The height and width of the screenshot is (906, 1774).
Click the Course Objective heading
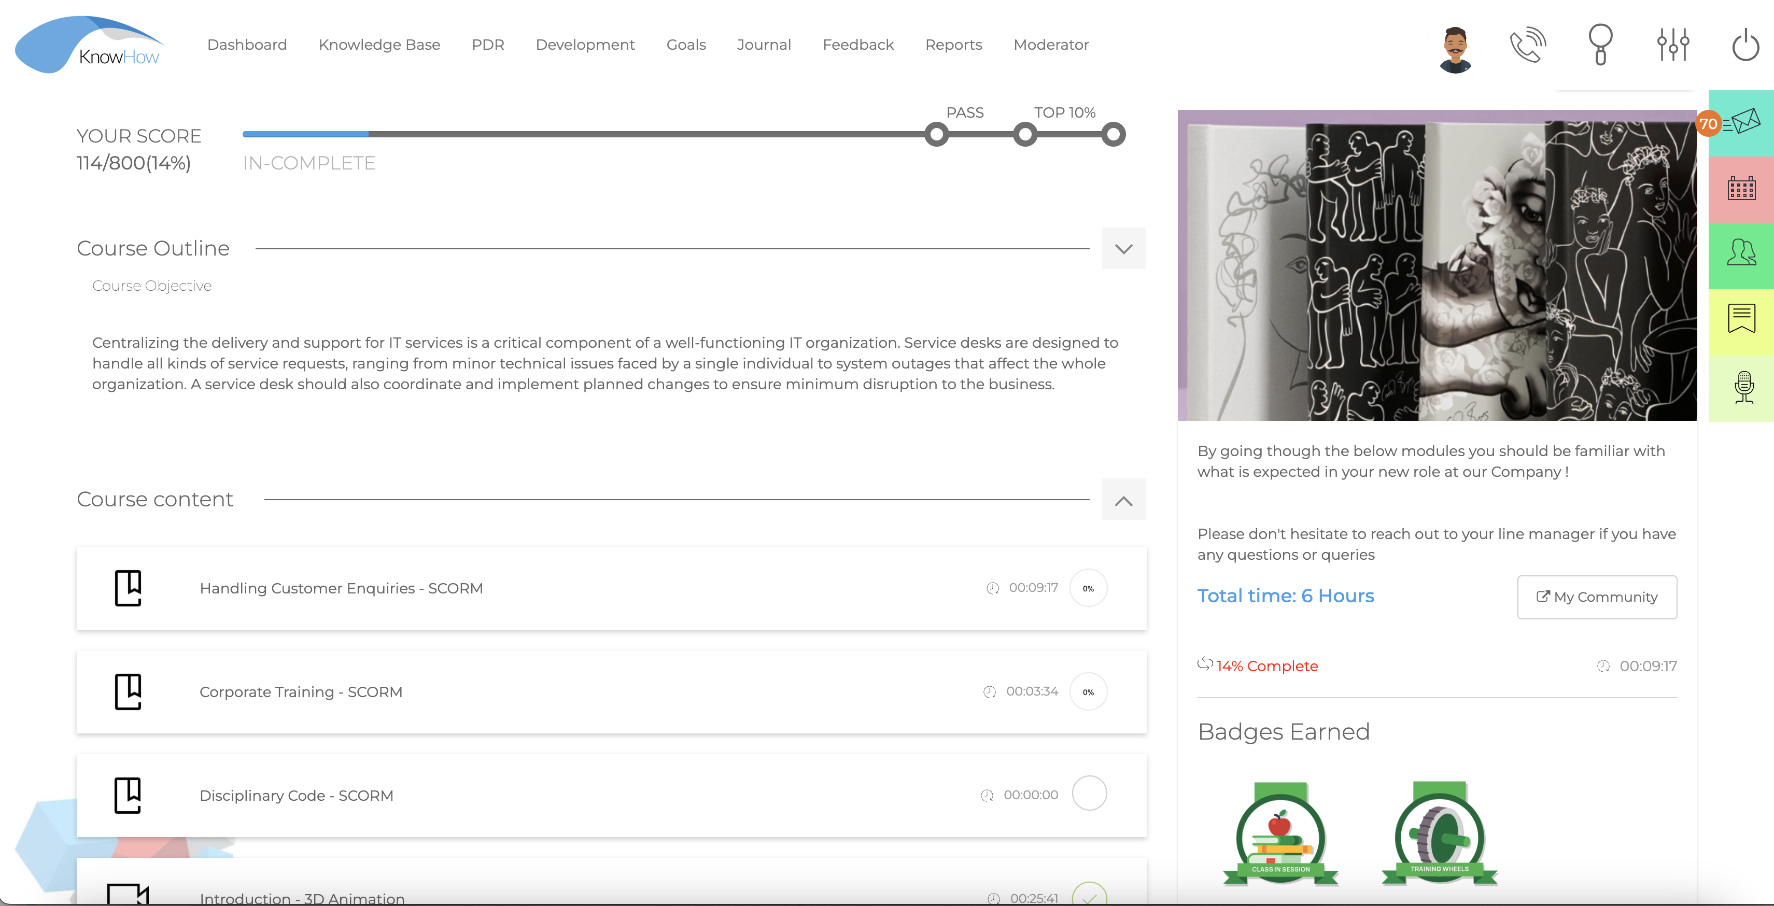pos(152,286)
